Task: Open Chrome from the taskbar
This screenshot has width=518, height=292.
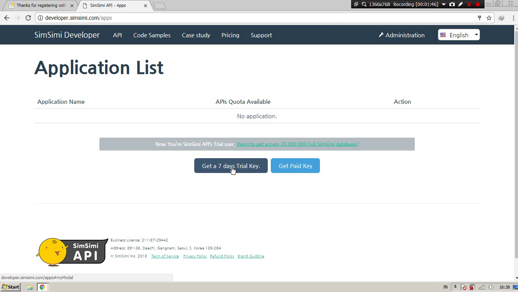Action: (42, 287)
